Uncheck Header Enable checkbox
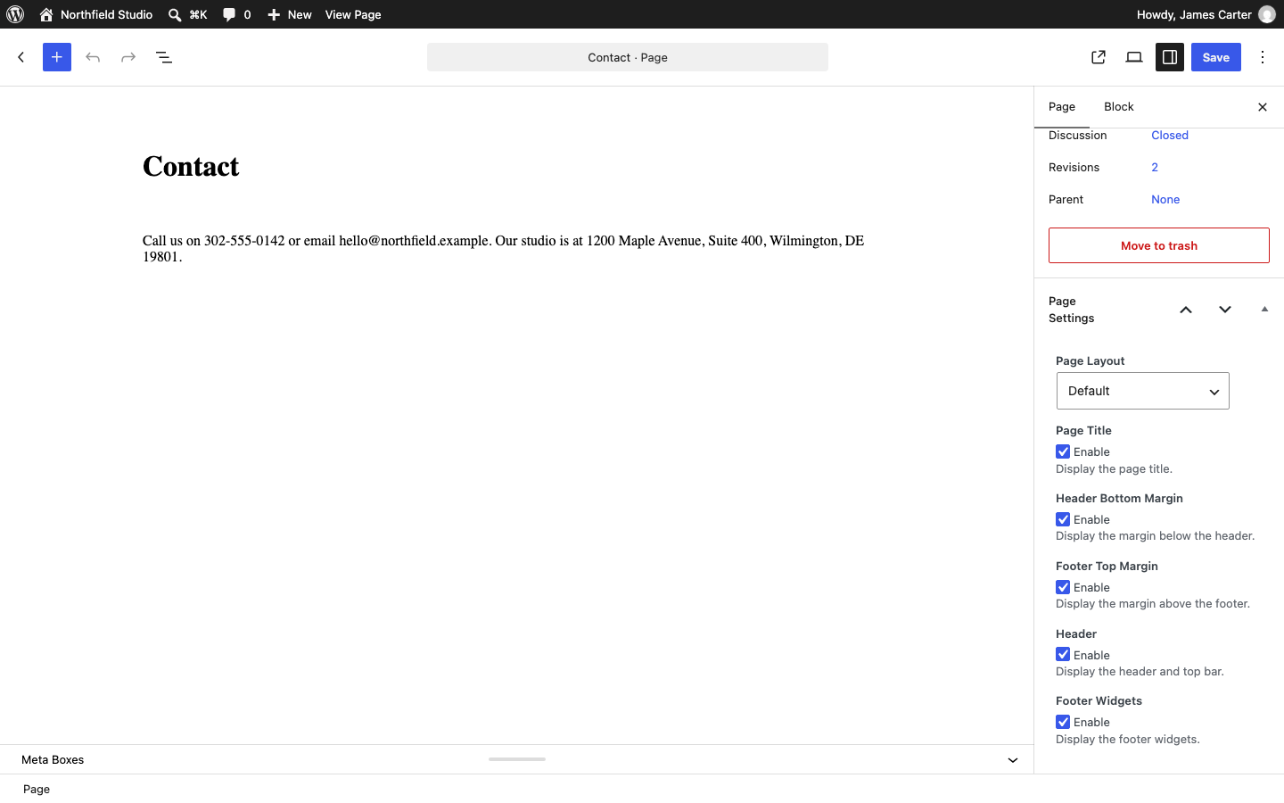 click(1063, 655)
